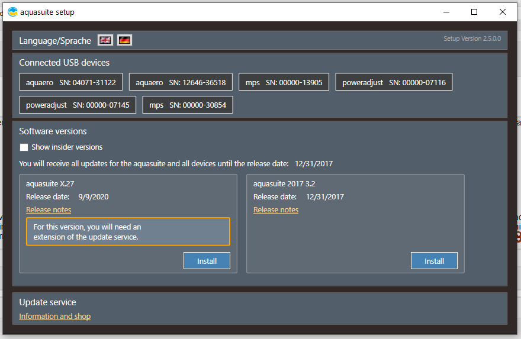Select poweradjust device SN 00000-07116
Viewport: 521px width, 339px height.
[x=394, y=82]
